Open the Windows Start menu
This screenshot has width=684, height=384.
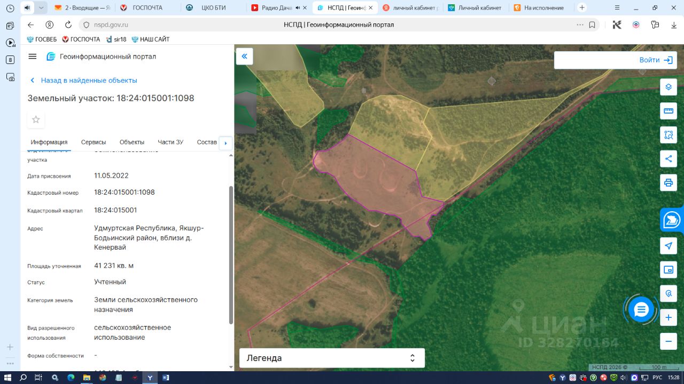click(x=8, y=378)
